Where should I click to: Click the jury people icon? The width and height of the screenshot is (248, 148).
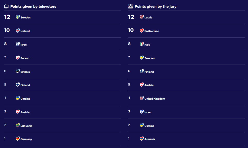[x=130, y=6]
